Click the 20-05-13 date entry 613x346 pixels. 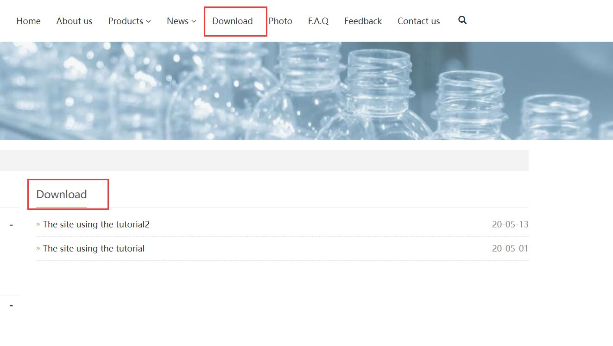click(x=510, y=224)
